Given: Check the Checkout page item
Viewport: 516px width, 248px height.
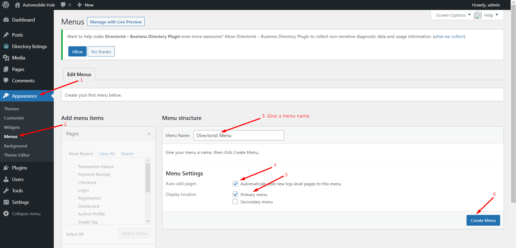Looking at the screenshot, I should coord(73,182).
